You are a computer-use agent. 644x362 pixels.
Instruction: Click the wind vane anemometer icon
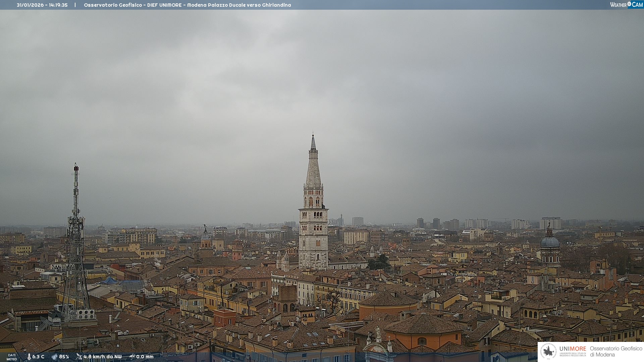click(79, 357)
